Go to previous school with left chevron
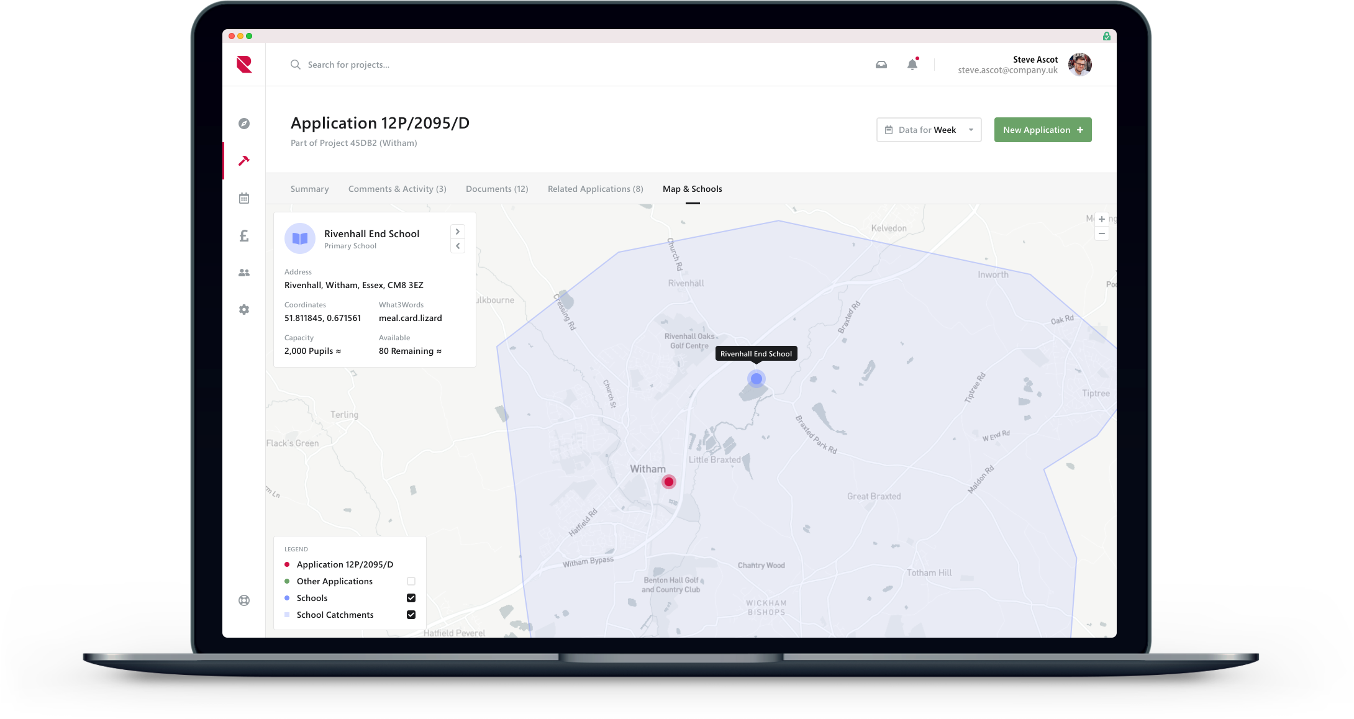This screenshot has width=1354, height=719. [x=458, y=246]
